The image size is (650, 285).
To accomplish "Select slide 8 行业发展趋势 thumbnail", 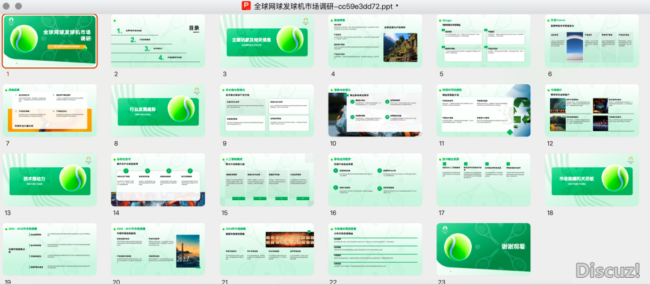I will coord(158,111).
